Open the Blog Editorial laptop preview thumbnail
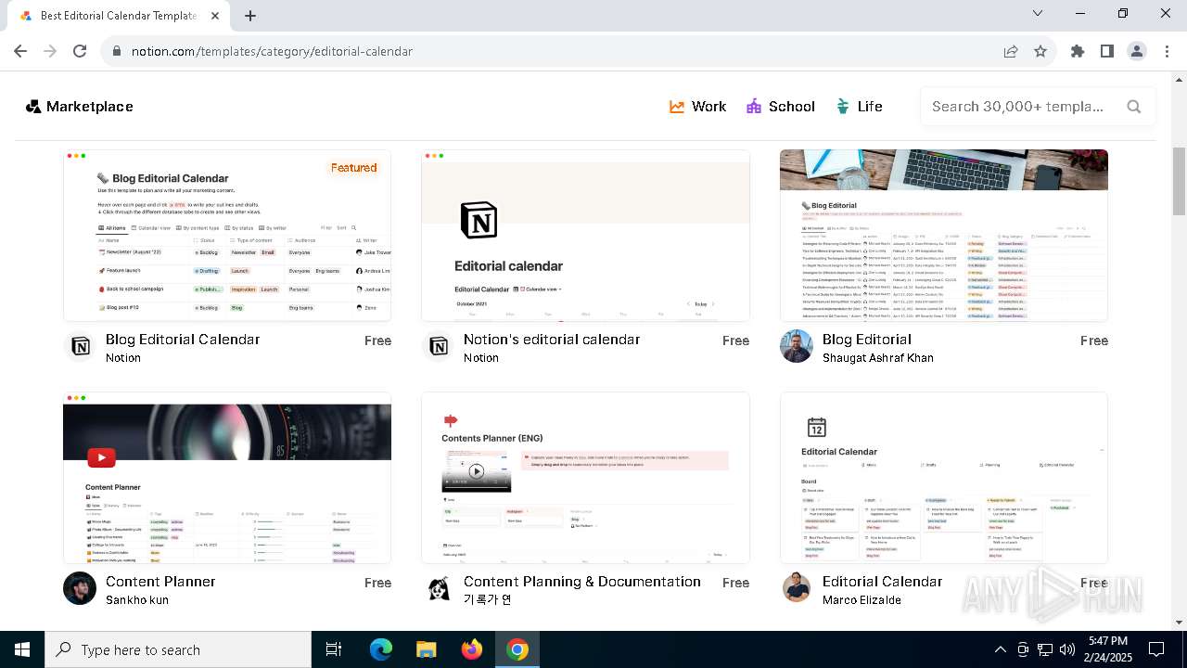 pos(944,236)
